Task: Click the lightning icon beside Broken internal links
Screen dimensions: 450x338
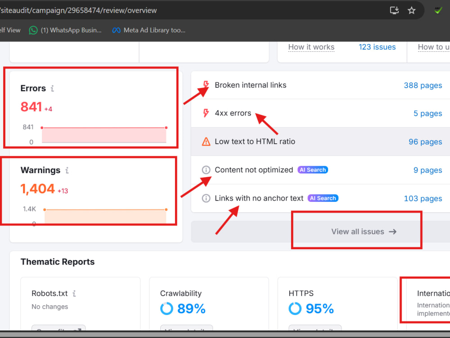Action: tap(206, 85)
